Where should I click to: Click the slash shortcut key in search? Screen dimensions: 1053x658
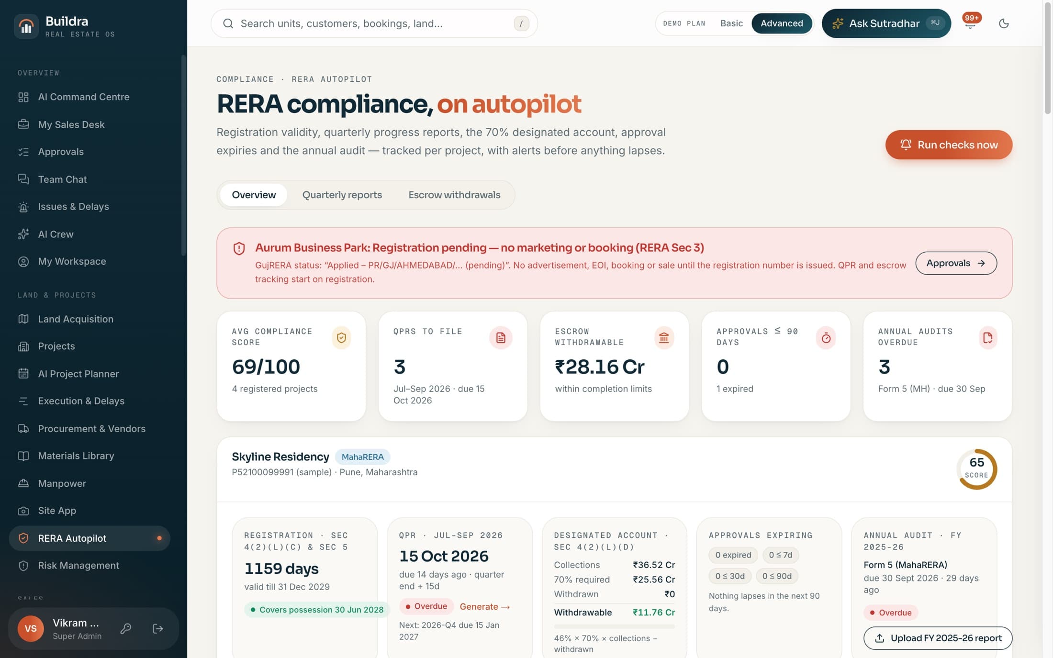pos(521,23)
